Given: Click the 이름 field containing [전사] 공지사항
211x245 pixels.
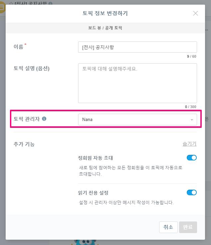Looking at the screenshot, I should click(x=137, y=47).
